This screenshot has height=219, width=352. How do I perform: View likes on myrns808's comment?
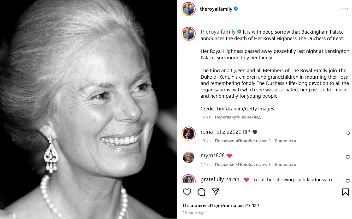click(243, 165)
